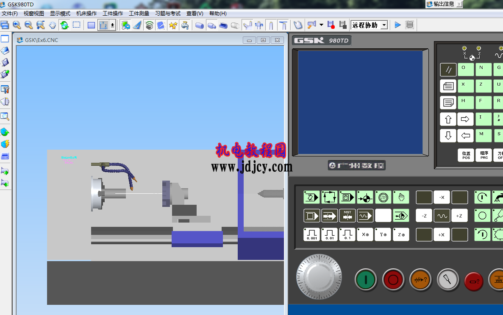Click the red feed hold round button
The width and height of the screenshot is (503, 315).
[x=393, y=280]
